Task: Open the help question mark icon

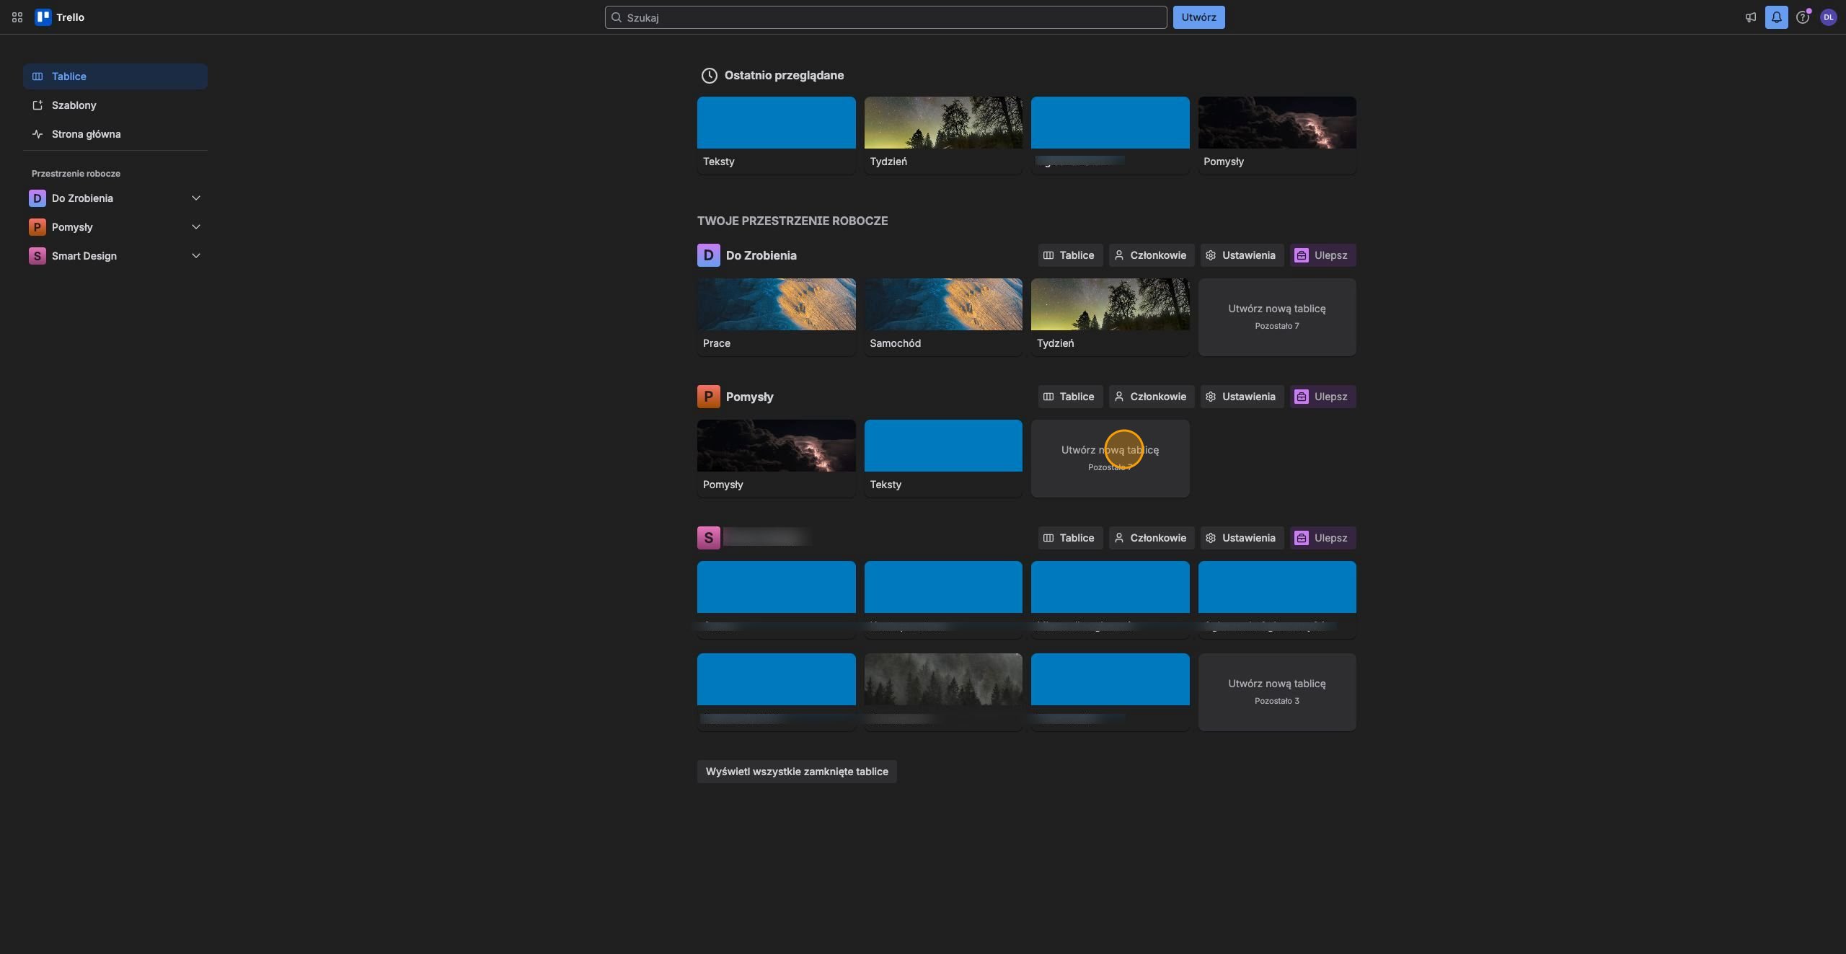Action: coord(1802,17)
